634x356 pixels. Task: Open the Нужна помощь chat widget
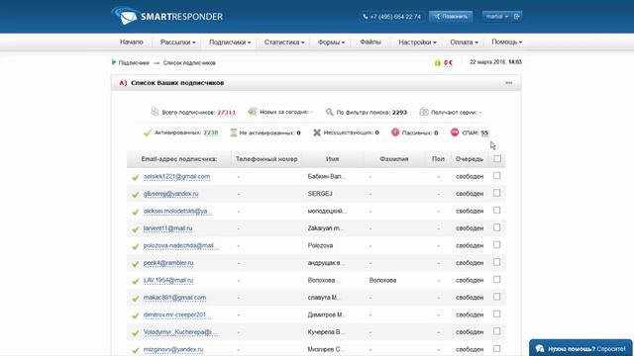(581, 348)
